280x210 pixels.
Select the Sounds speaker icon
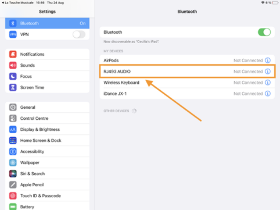click(13, 65)
